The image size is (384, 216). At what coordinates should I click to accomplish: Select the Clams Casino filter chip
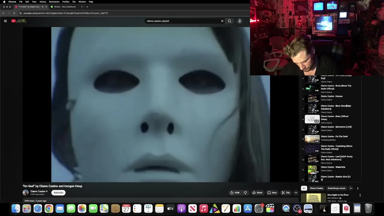(316, 188)
